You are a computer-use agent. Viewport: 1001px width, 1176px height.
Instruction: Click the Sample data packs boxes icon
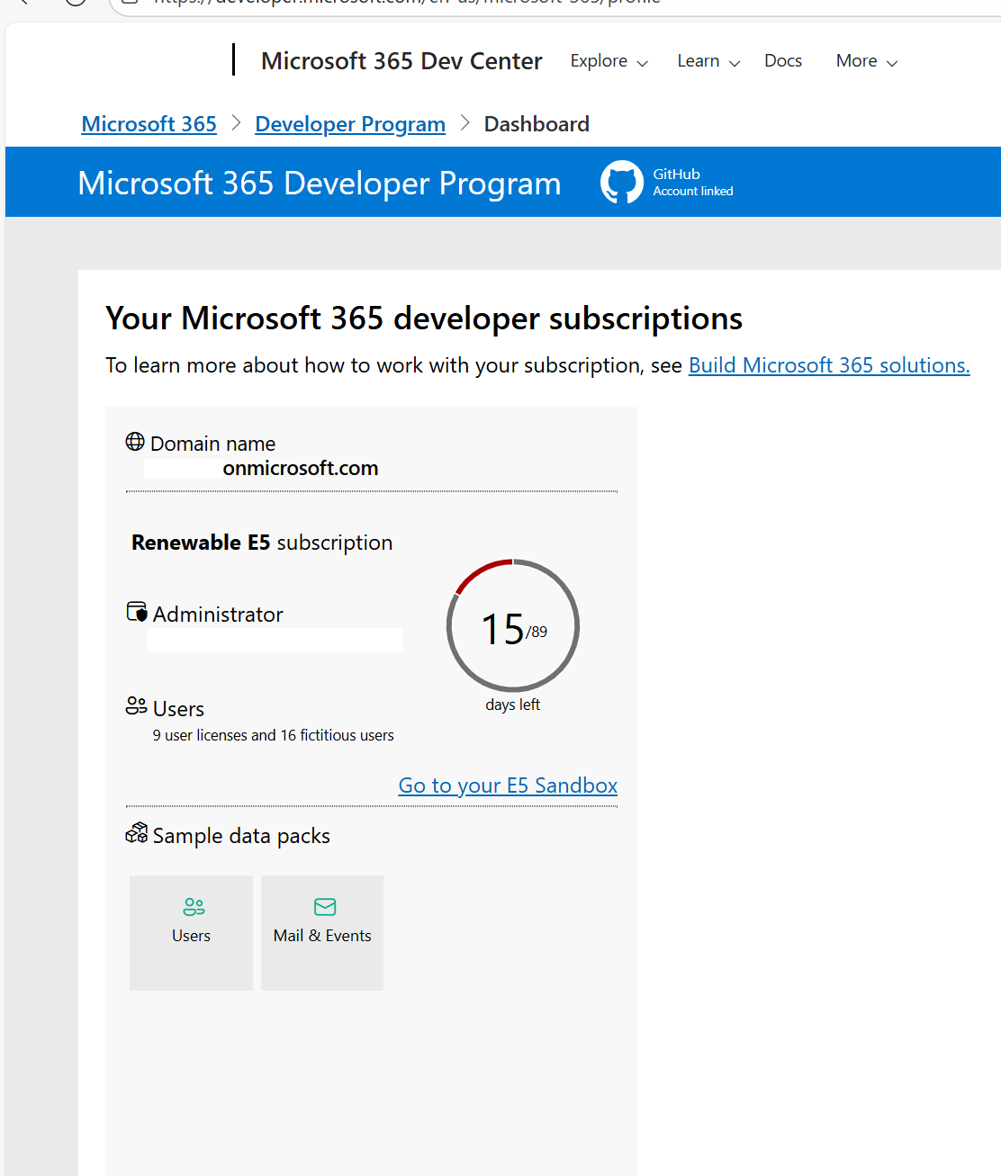[137, 833]
